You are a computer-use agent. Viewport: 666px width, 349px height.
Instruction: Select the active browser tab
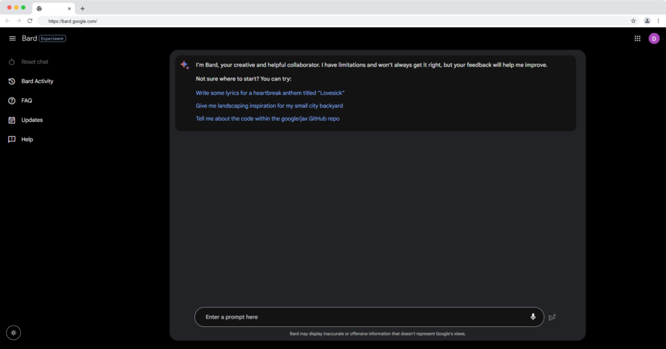click(53, 8)
